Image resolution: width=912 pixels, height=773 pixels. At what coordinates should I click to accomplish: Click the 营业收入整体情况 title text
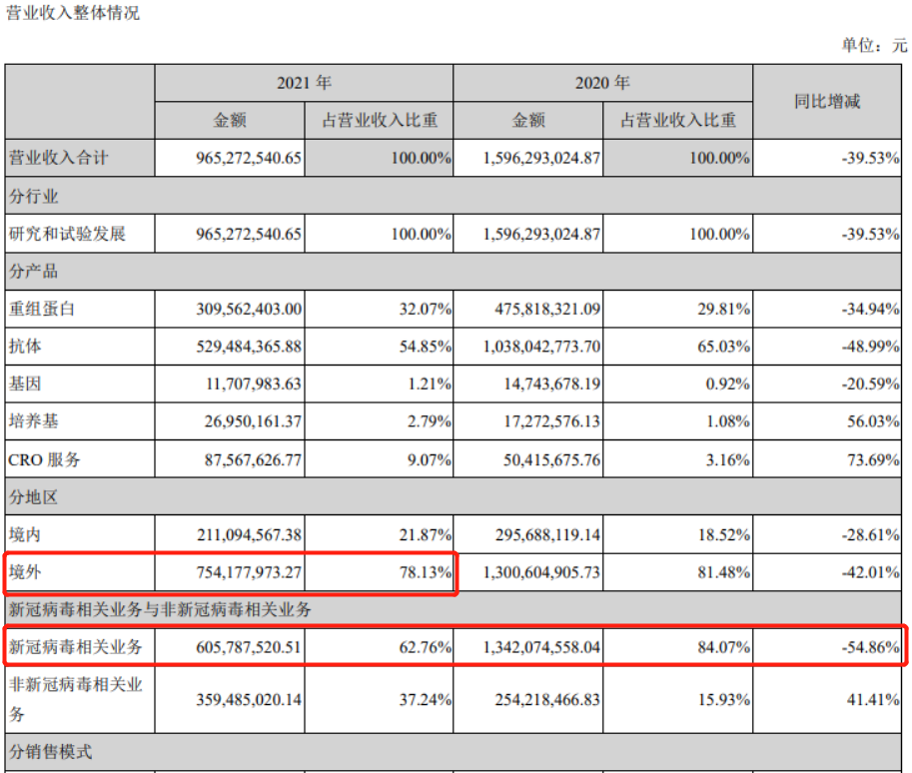(x=74, y=13)
